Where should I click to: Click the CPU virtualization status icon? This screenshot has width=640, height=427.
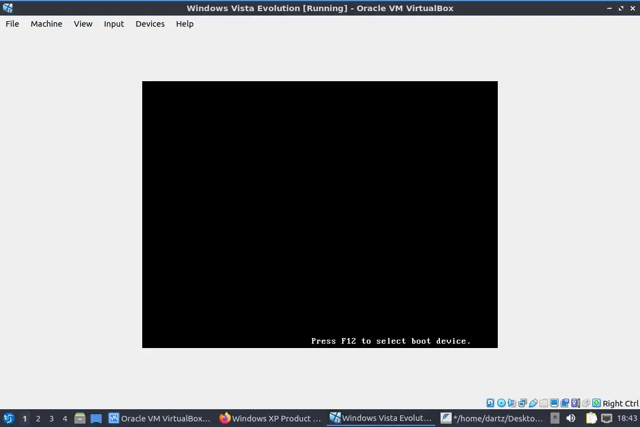[576, 403]
